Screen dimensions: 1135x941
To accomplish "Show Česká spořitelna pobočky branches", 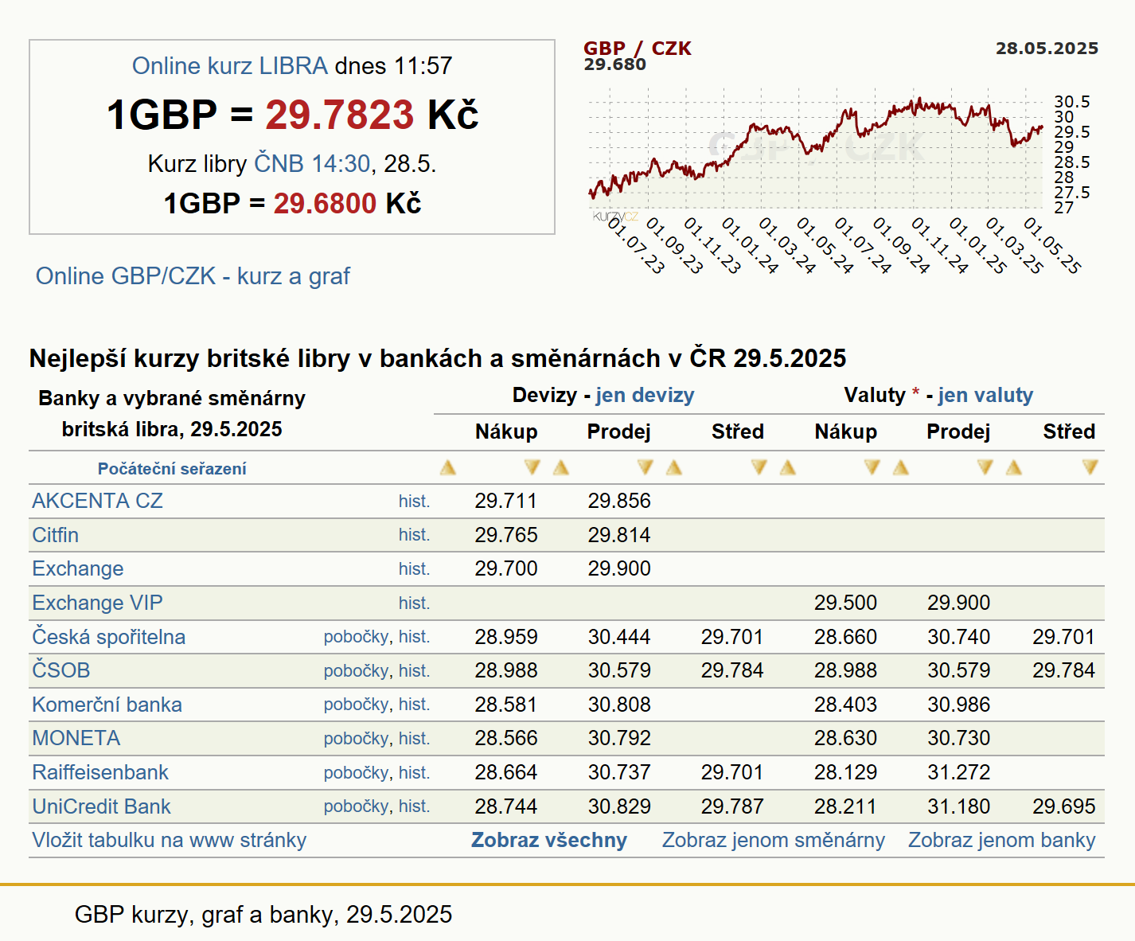I will (356, 637).
